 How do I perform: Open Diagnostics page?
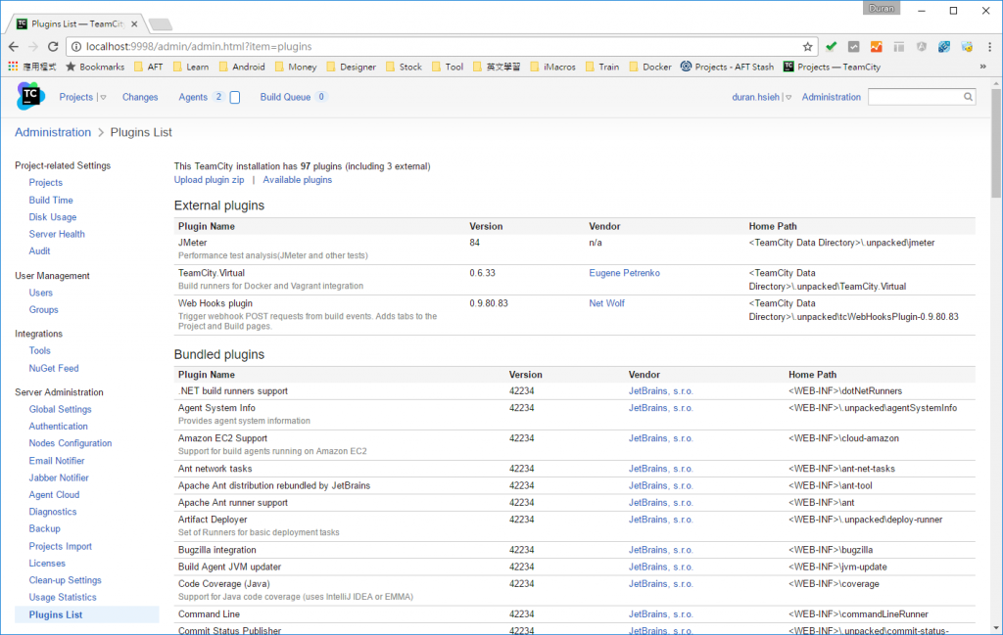coord(53,512)
